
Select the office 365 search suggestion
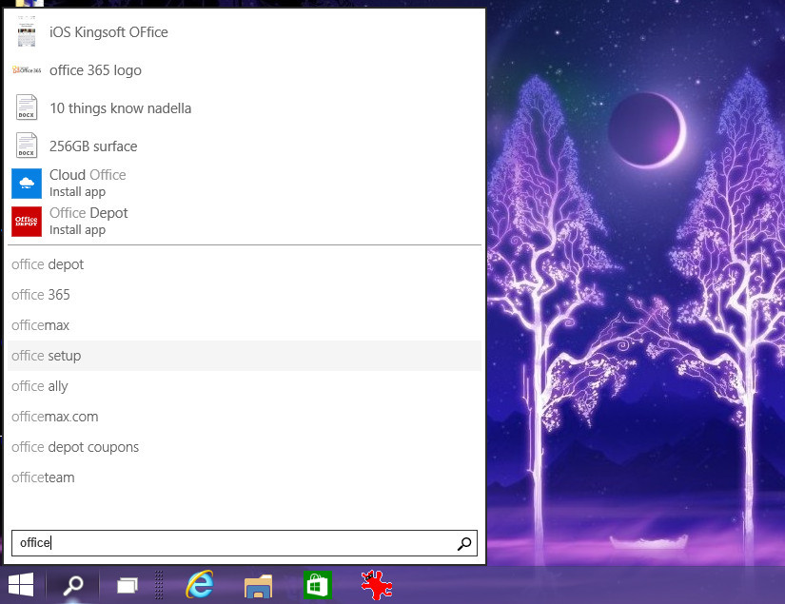pyautogui.click(x=41, y=295)
